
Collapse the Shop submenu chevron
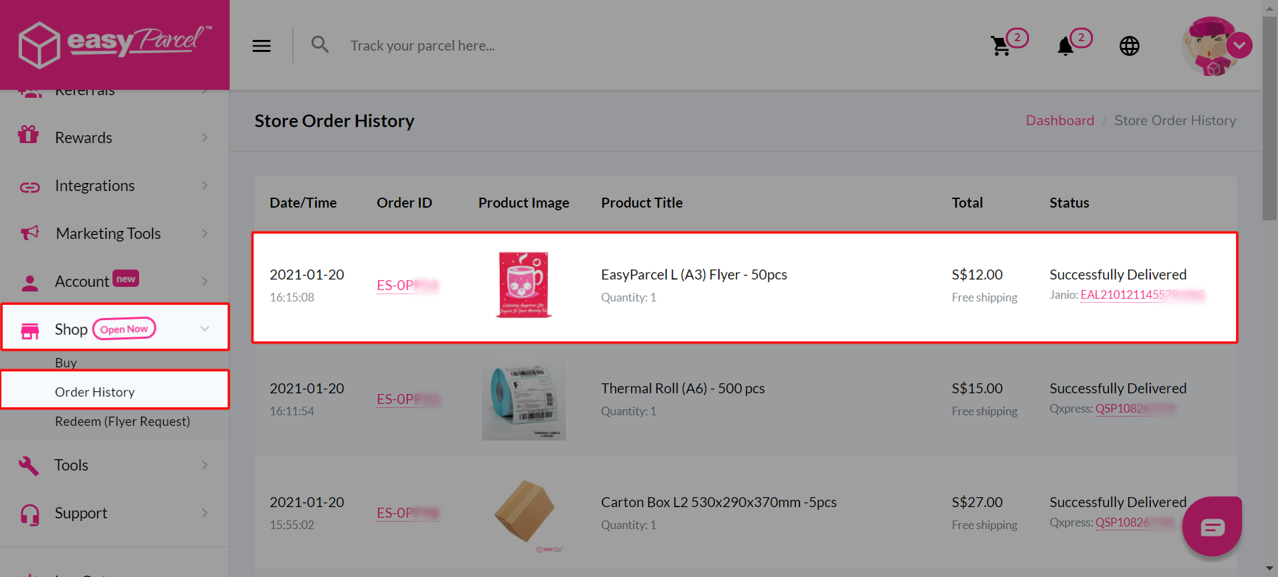click(x=204, y=328)
